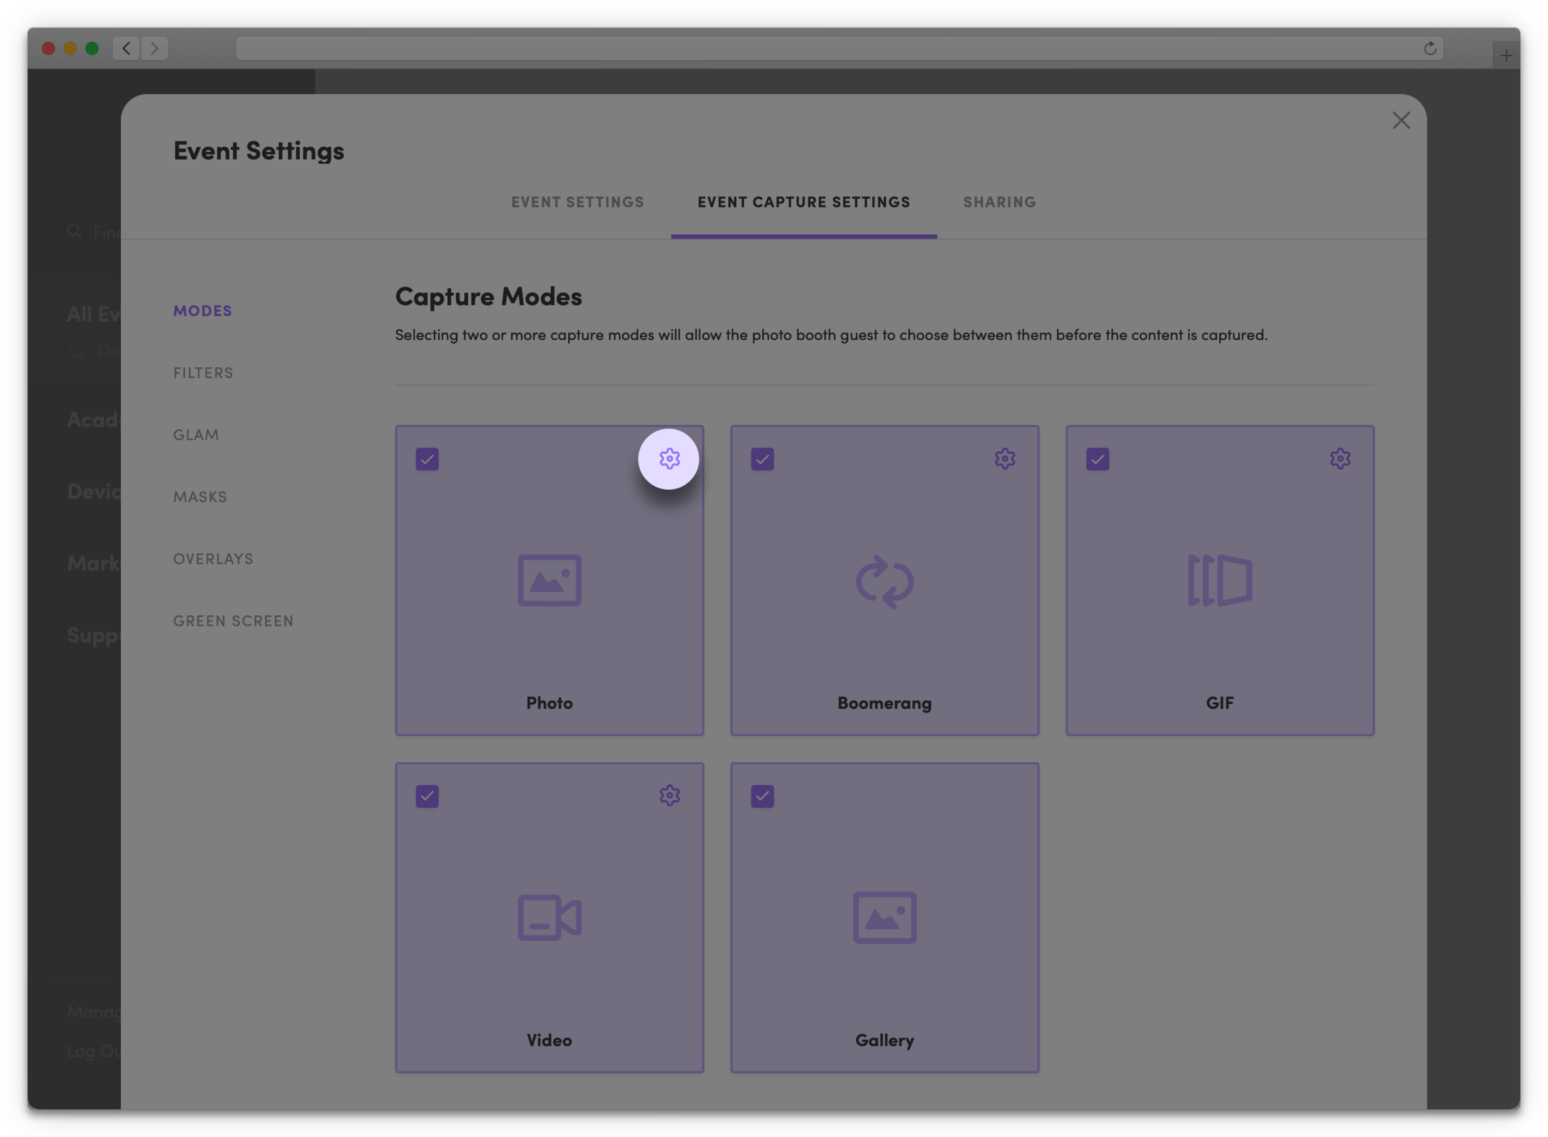
Task: Uncheck the Boomerang capture mode checkbox
Action: click(x=762, y=459)
